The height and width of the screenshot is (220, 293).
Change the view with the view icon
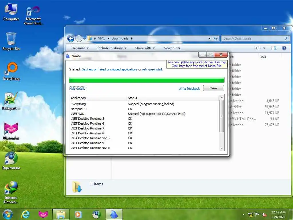[258, 48]
